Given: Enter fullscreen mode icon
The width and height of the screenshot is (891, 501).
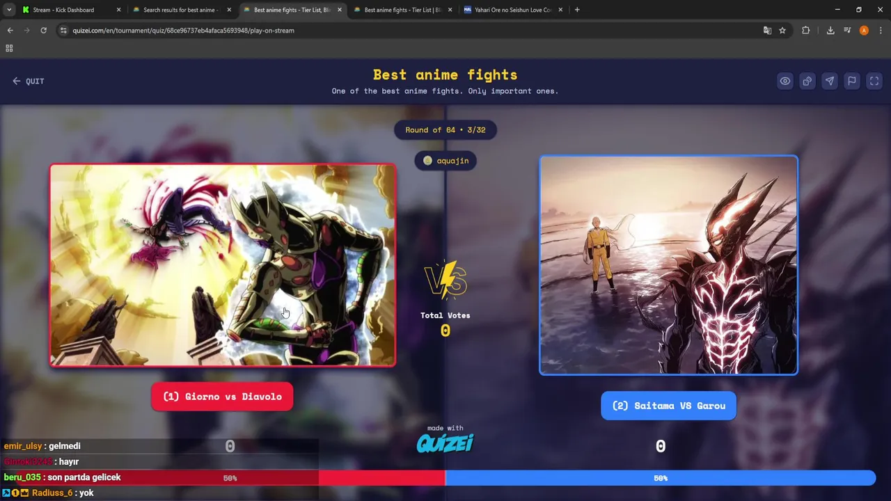Looking at the screenshot, I should (x=874, y=81).
